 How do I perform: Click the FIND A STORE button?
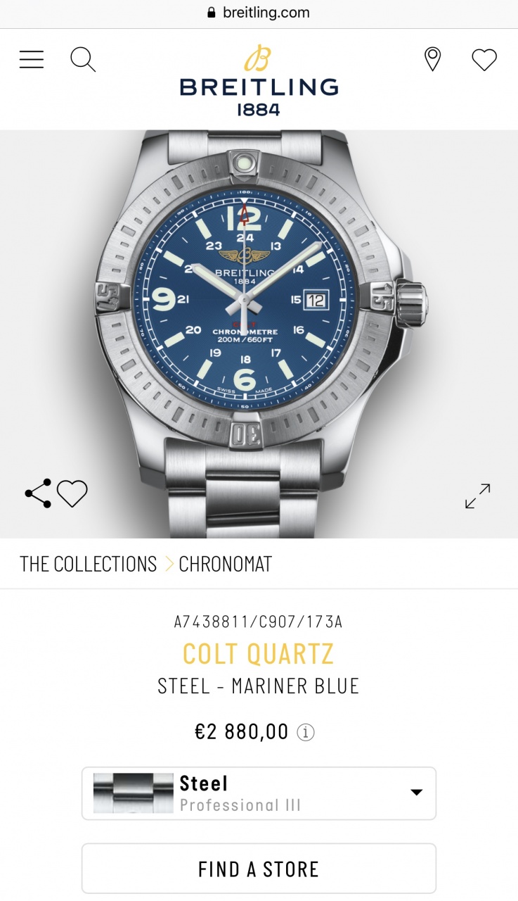tap(259, 869)
